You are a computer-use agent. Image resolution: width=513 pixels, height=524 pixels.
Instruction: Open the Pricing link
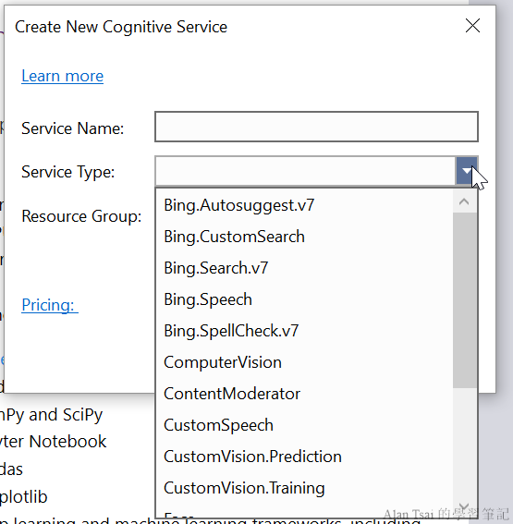click(50, 305)
